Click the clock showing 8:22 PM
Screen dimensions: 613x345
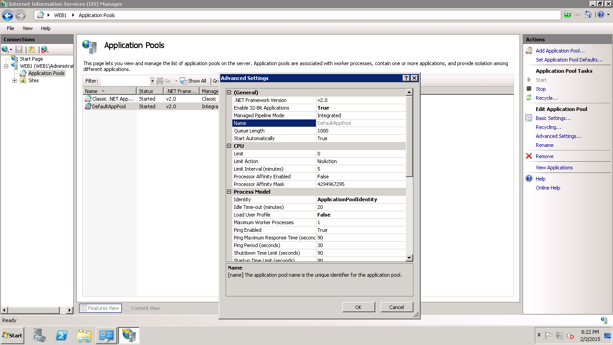point(590,332)
